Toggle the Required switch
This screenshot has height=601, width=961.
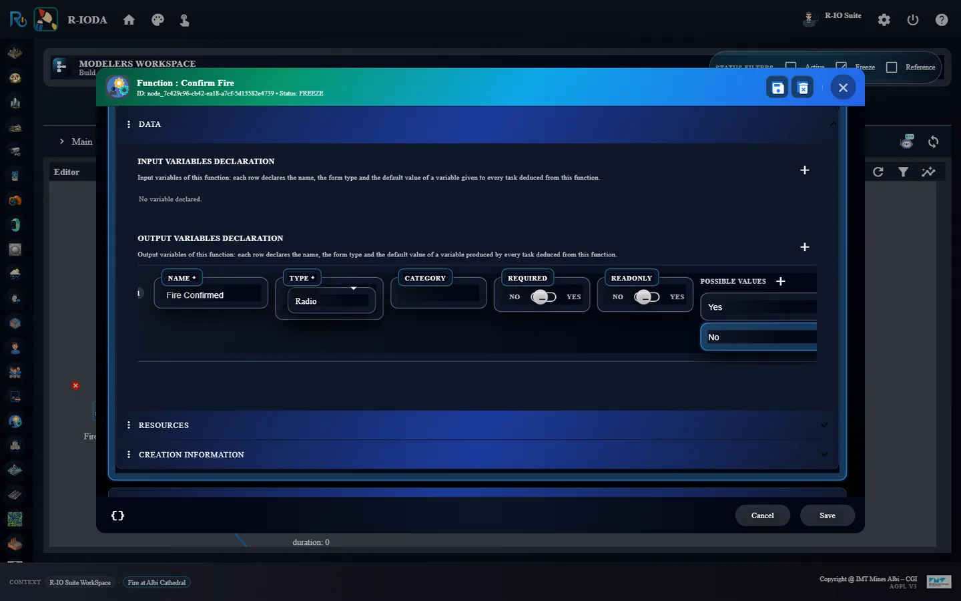click(543, 297)
